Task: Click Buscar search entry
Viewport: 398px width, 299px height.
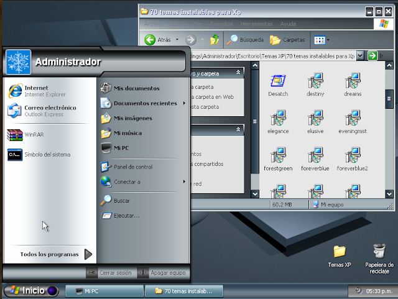Action: pyautogui.click(x=115, y=201)
